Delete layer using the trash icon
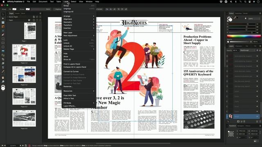The image size is (262, 147). point(260,122)
